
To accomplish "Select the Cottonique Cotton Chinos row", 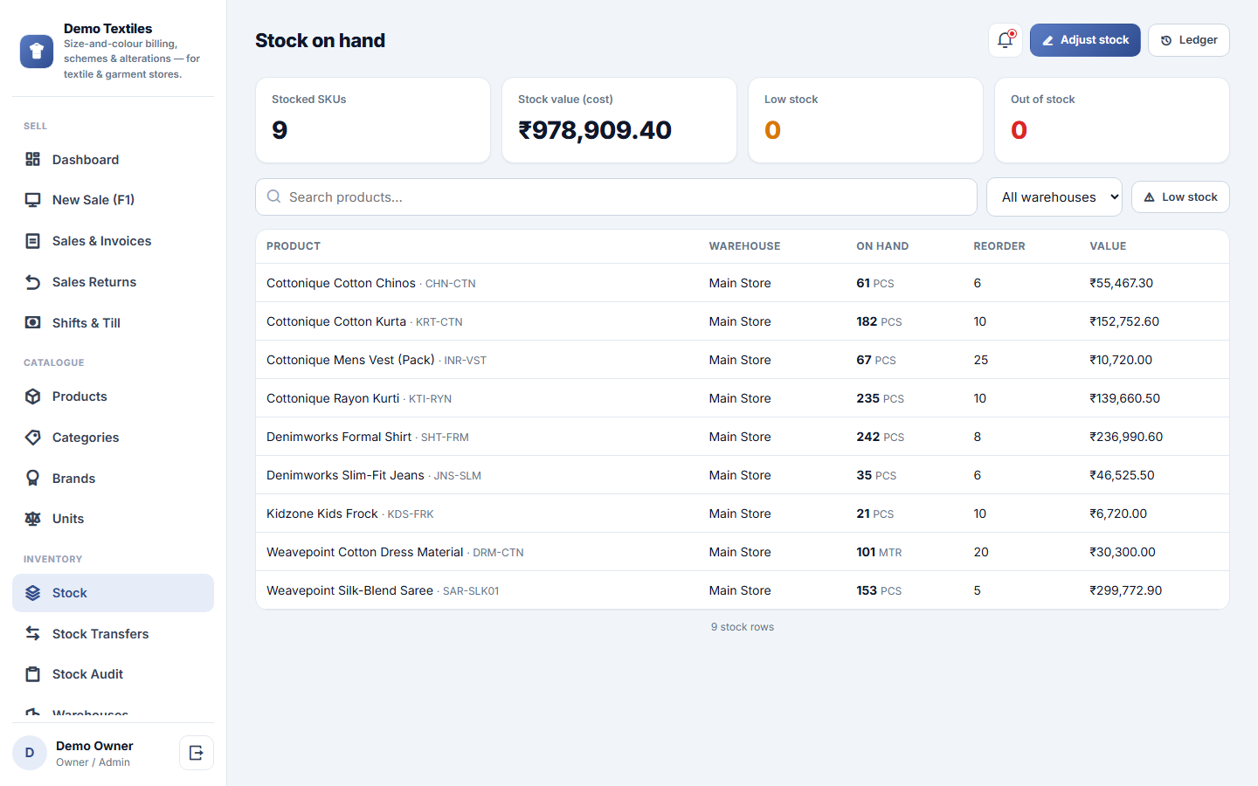I will [743, 283].
